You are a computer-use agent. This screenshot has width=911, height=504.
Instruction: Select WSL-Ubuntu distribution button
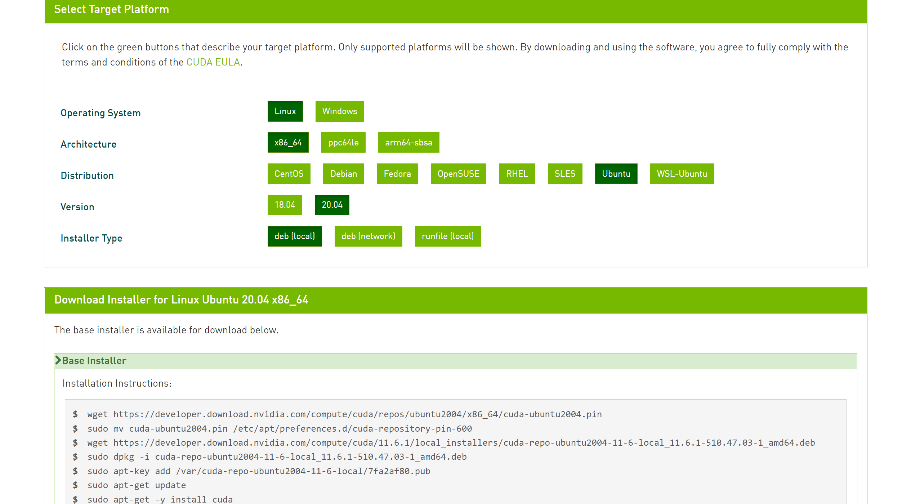[x=682, y=174]
